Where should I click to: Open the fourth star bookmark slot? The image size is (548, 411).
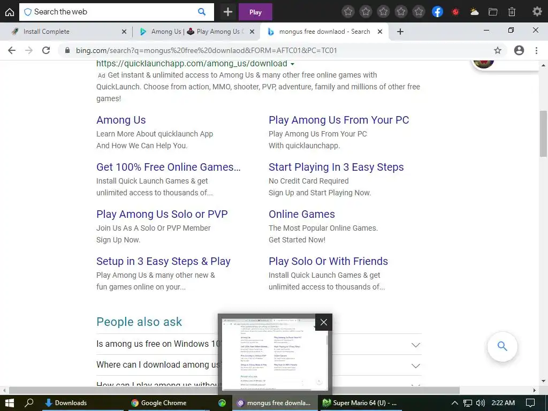tap(401, 12)
